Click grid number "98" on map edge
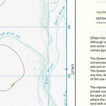The height and width of the screenshot is (106, 106). pos(69,76)
